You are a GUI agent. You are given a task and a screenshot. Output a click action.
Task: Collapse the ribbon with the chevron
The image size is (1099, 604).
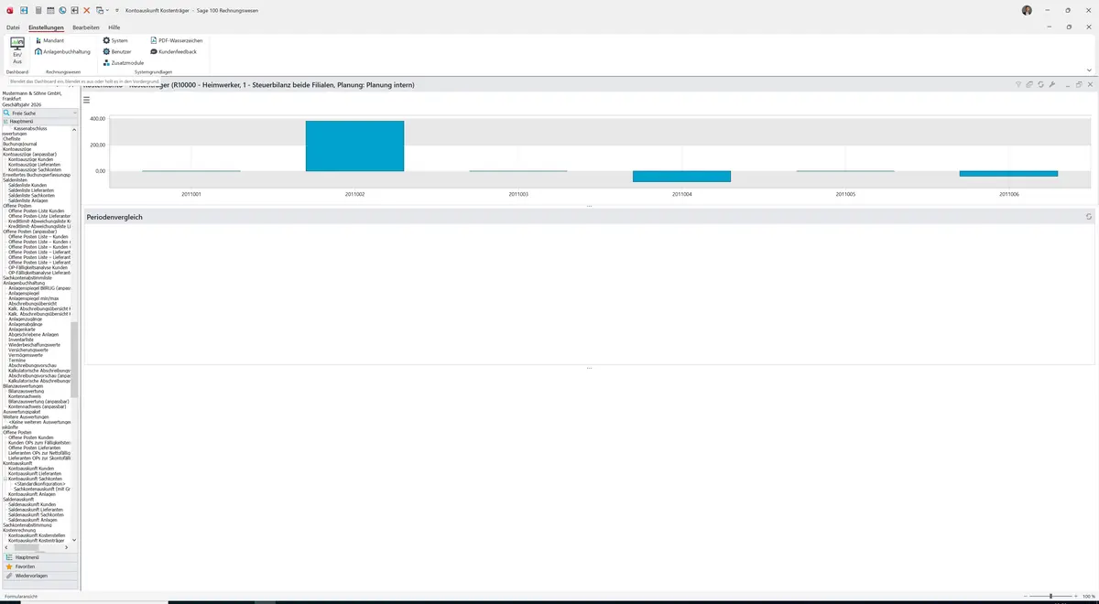click(1089, 70)
